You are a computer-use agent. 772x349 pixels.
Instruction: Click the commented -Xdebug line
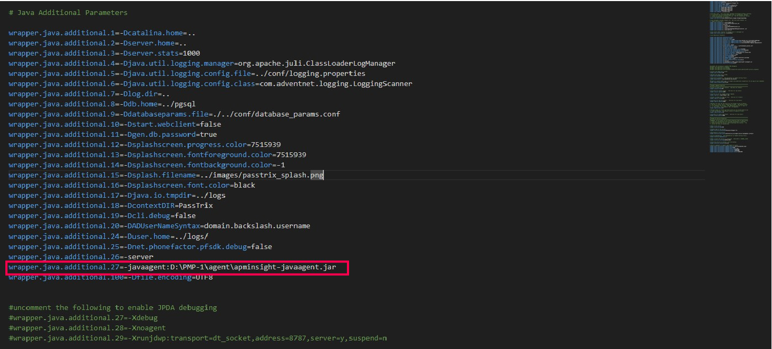pos(83,318)
